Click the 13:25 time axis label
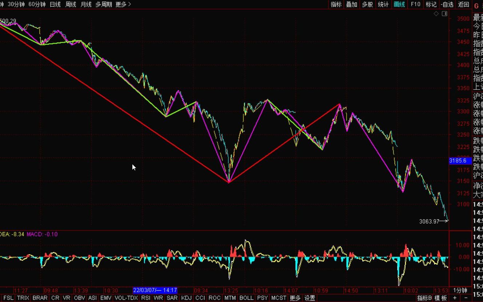The width and height of the screenshot is (483, 302). 230,290
